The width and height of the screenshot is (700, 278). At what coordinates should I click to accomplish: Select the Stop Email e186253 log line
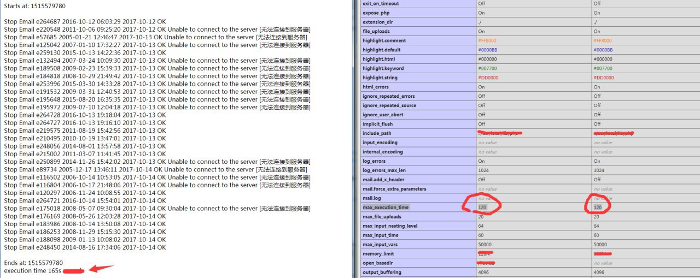(x=85, y=232)
